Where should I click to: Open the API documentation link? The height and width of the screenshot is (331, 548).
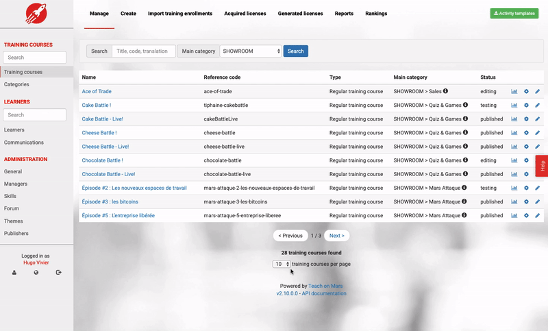coord(324,293)
